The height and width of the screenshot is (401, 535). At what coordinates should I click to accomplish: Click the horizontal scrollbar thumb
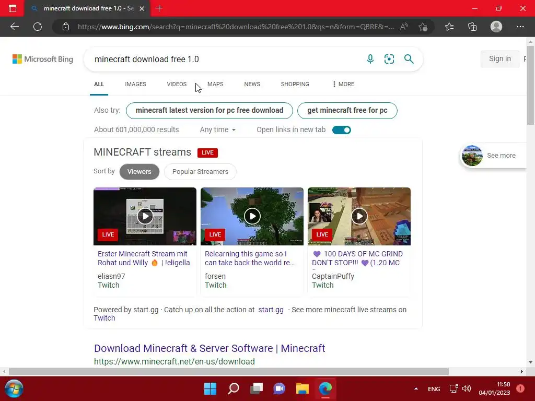pos(229,371)
